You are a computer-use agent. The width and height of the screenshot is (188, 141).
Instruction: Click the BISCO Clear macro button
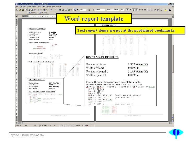[x=44, y=13]
